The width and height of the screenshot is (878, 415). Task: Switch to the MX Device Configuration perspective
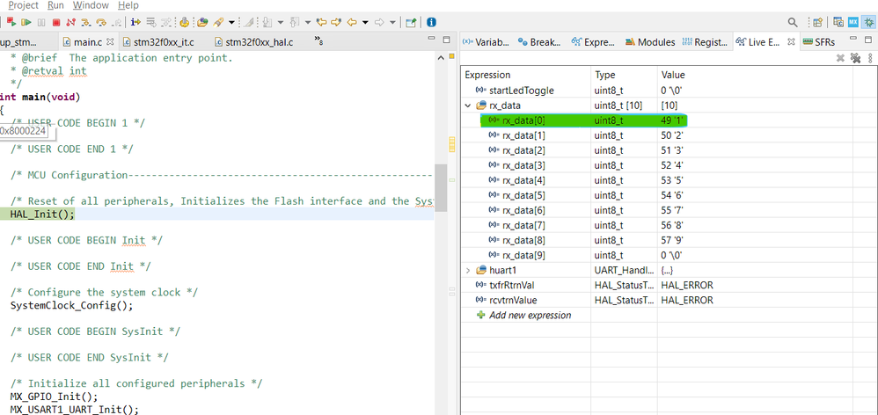[x=852, y=22]
